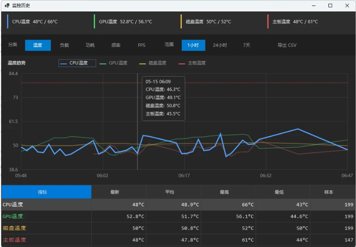Viewport: 356px width, 247px height.
Task: Click 主板温度 max value 61°C cell
Action: coord(228,240)
